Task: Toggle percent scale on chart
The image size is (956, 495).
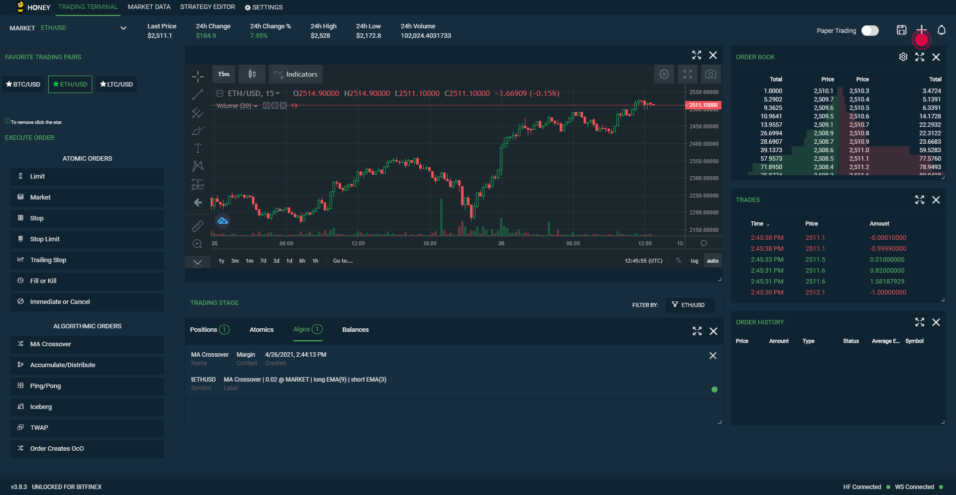Action: (x=679, y=261)
